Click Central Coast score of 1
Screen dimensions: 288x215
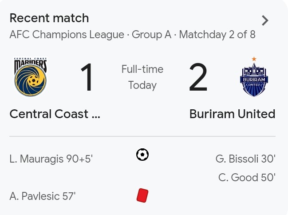pyautogui.click(x=87, y=77)
